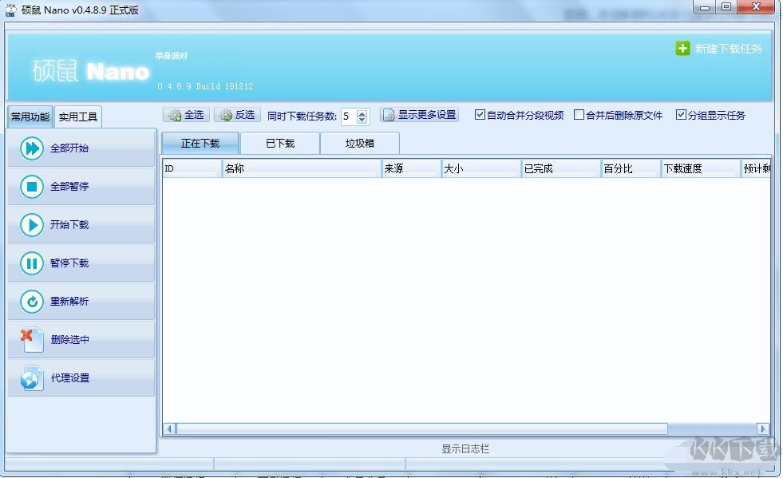
Task: Select the 正在下载 tab
Action: click(200, 144)
